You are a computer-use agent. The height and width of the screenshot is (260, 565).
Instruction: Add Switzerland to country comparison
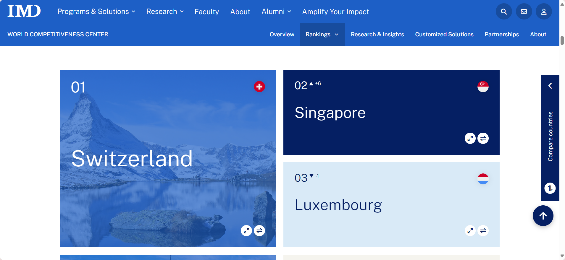point(259,231)
